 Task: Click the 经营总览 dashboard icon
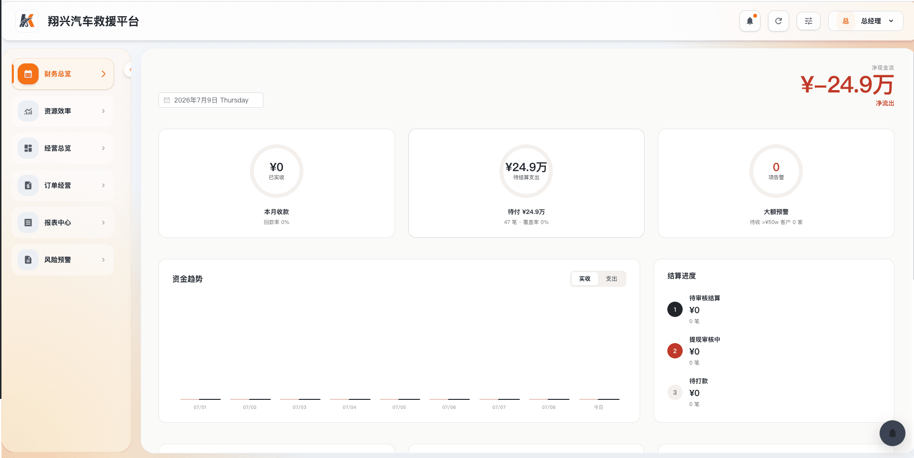point(28,148)
